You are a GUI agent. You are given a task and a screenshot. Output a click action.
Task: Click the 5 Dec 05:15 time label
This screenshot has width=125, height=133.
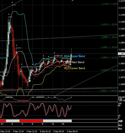pos(59,131)
